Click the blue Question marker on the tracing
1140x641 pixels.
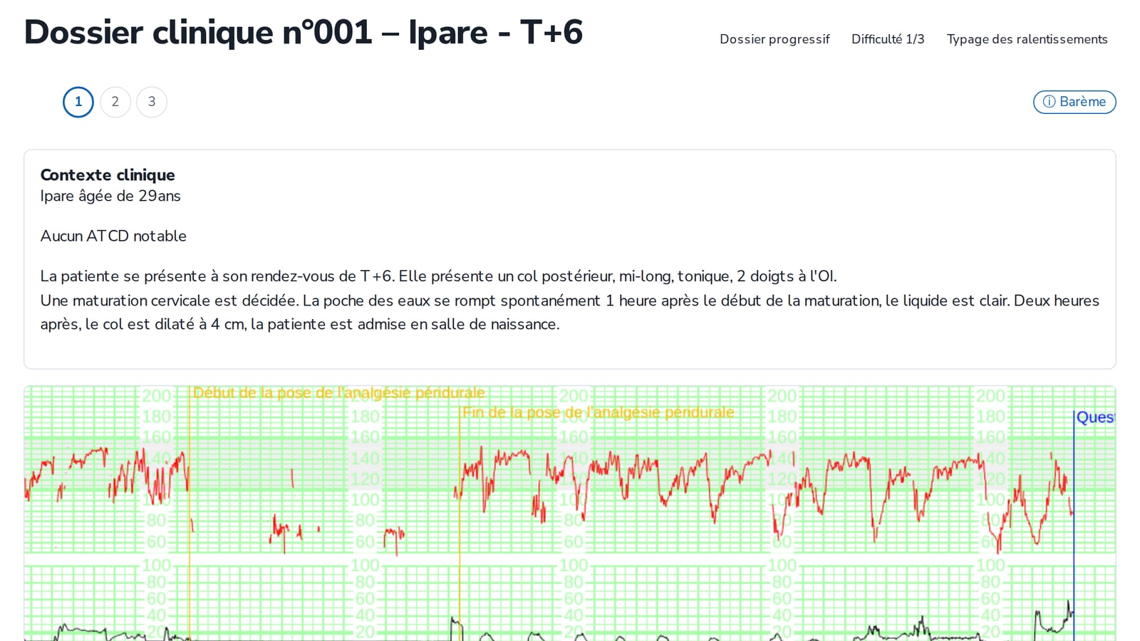point(1094,417)
